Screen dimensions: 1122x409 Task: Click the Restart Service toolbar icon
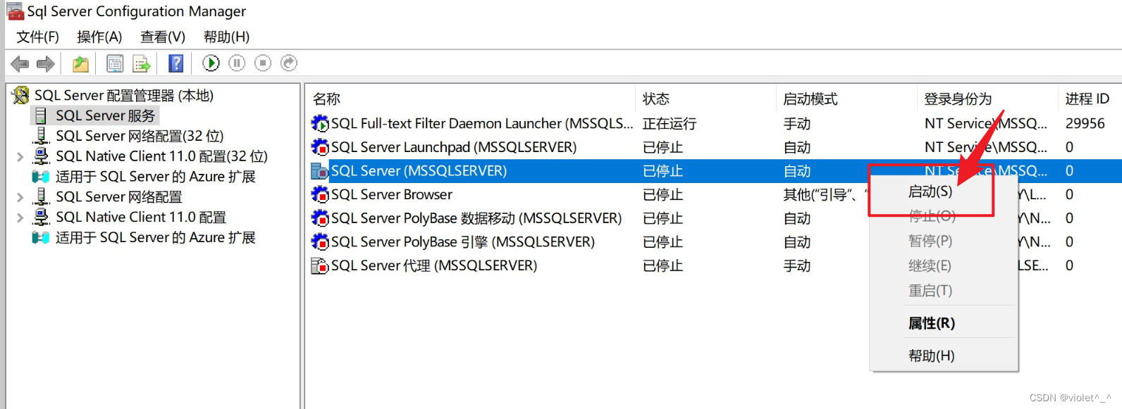[x=289, y=63]
